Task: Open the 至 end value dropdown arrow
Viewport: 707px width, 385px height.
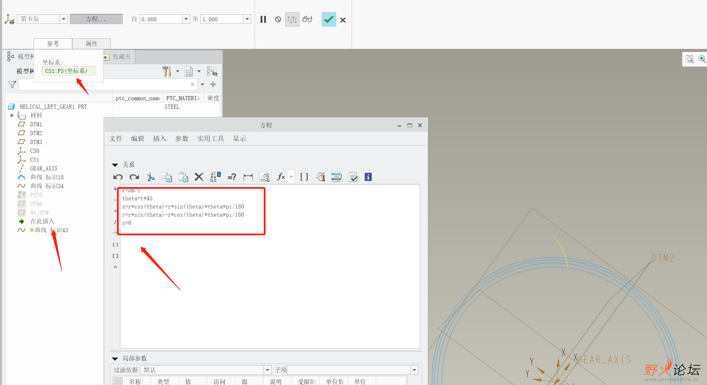Action: [247, 19]
